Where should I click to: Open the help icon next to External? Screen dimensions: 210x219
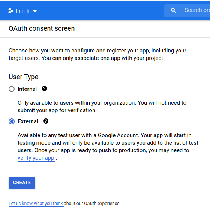(46, 121)
